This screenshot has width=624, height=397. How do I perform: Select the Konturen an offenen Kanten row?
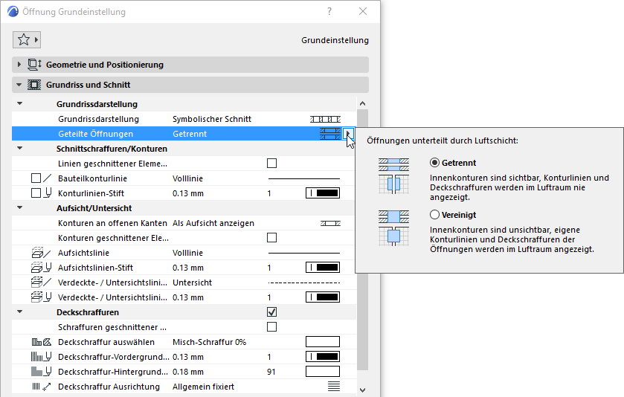[x=184, y=223]
